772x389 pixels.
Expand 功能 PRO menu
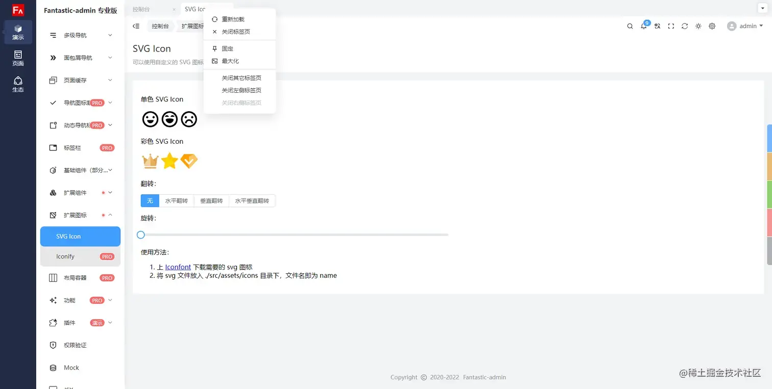82,300
